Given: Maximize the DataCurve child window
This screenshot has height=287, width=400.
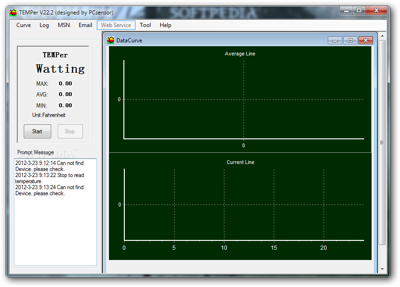Looking at the screenshot, I should tap(350, 41).
